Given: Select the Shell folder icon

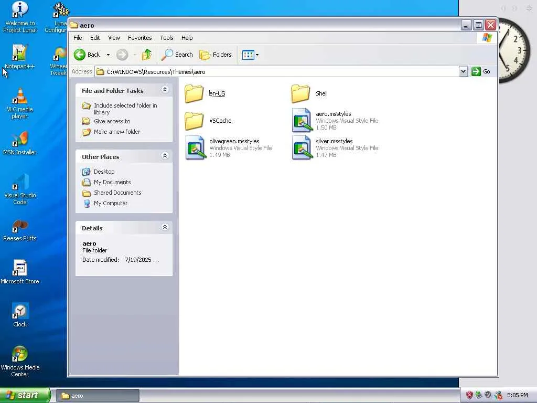Looking at the screenshot, I should click(300, 93).
